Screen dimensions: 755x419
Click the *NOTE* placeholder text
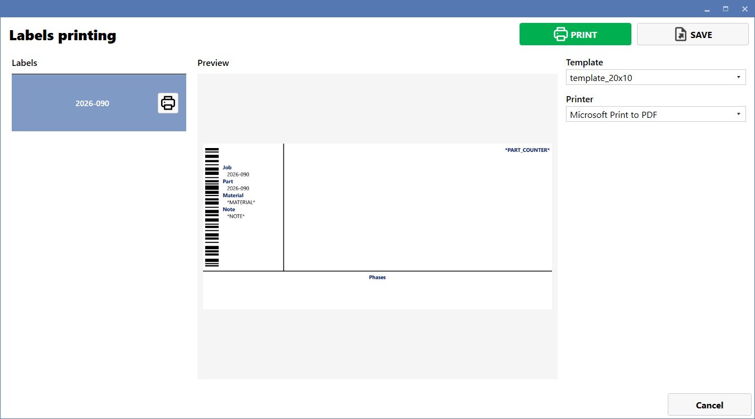click(x=236, y=216)
